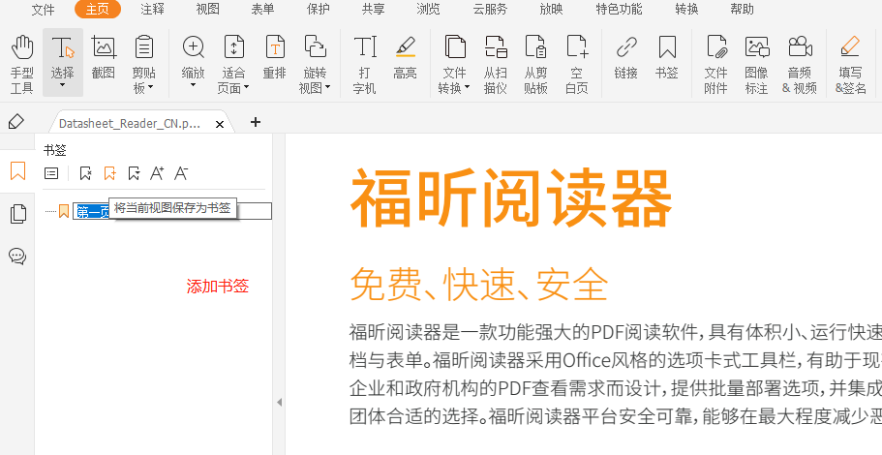Show the pages thumbnail side panel
Screen dimensions: 882x455
click(x=18, y=214)
